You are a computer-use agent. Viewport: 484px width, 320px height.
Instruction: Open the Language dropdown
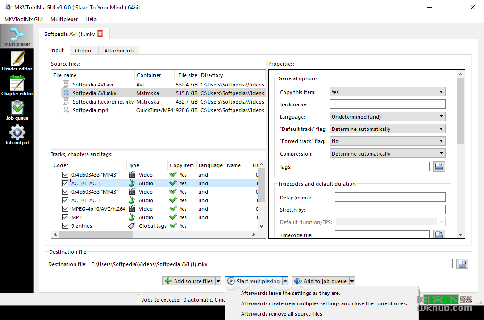[387, 117]
